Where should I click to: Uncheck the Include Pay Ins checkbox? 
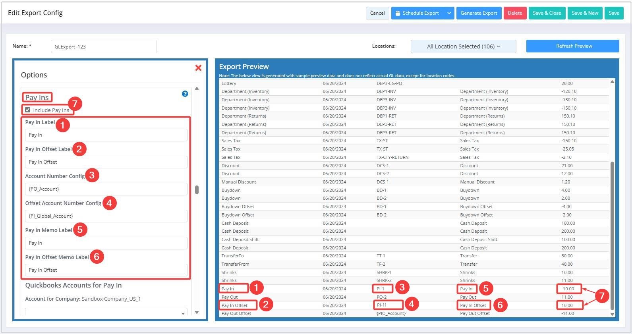tap(28, 110)
